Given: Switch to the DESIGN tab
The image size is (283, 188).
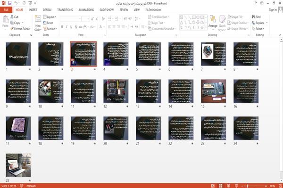Looking at the screenshot, I should point(47,10).
